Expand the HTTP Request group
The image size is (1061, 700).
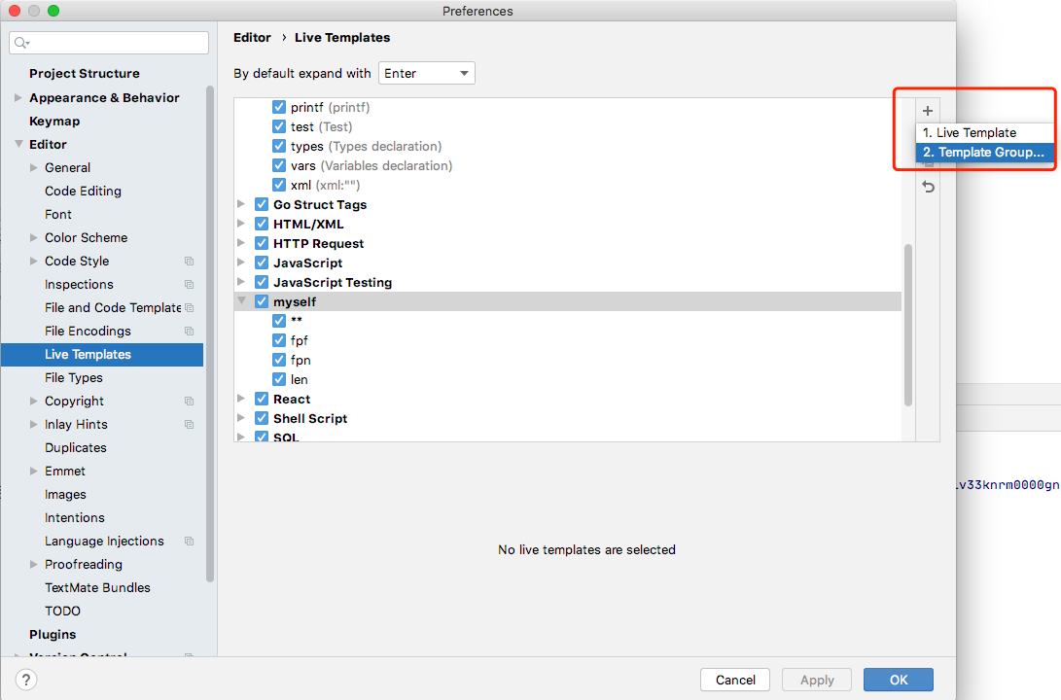tap(241, 243)
